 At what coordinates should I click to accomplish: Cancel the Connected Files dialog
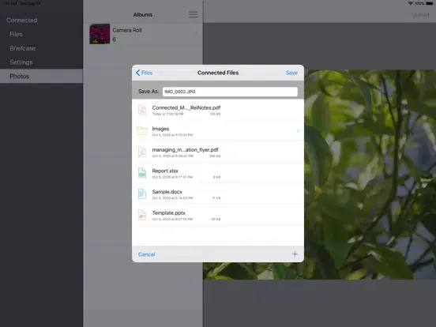pyautogui.click(x=147, y=254)
